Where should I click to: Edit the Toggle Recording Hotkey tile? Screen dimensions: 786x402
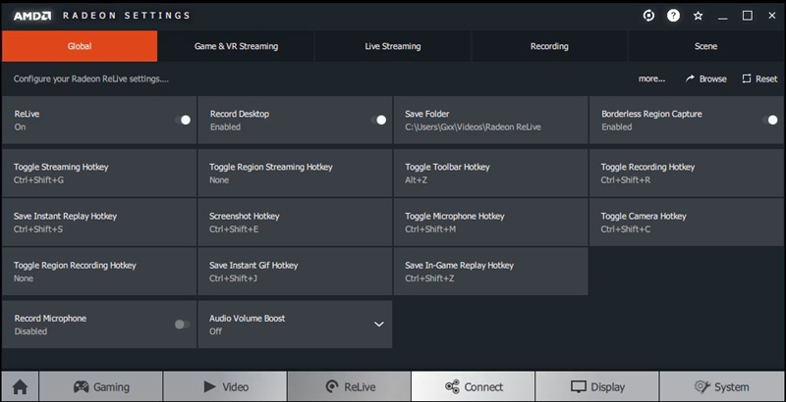pyautogui.click(x=687, y=173)
